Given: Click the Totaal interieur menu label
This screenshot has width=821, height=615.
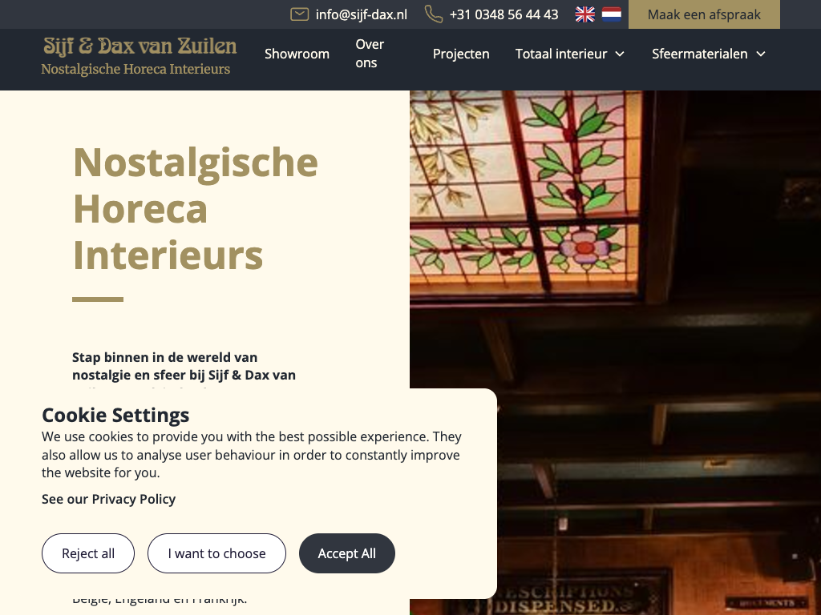Looking at the screenshot, I should click(560, 54).
